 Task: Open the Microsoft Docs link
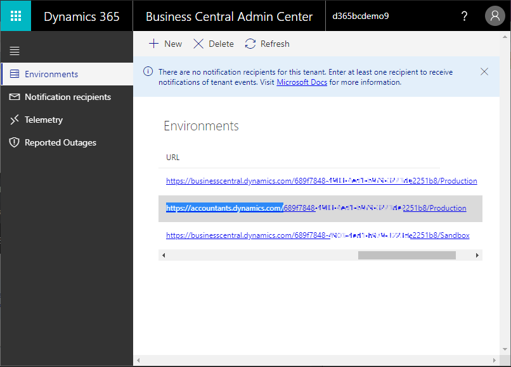point(302,82)
